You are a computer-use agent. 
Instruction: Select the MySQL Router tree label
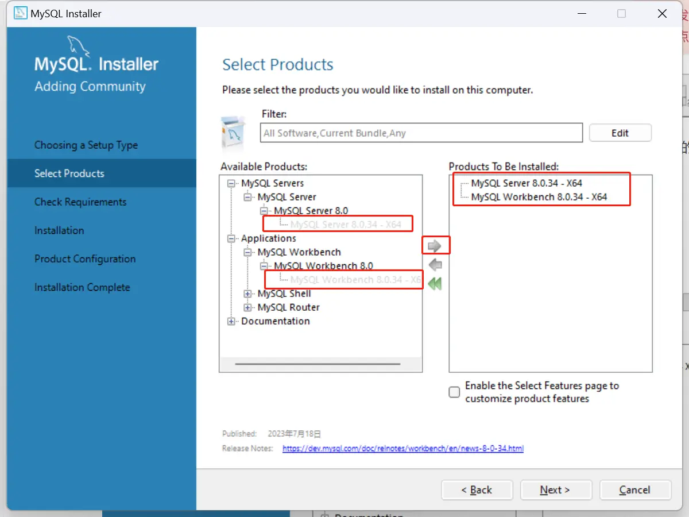tap(289, 307)
